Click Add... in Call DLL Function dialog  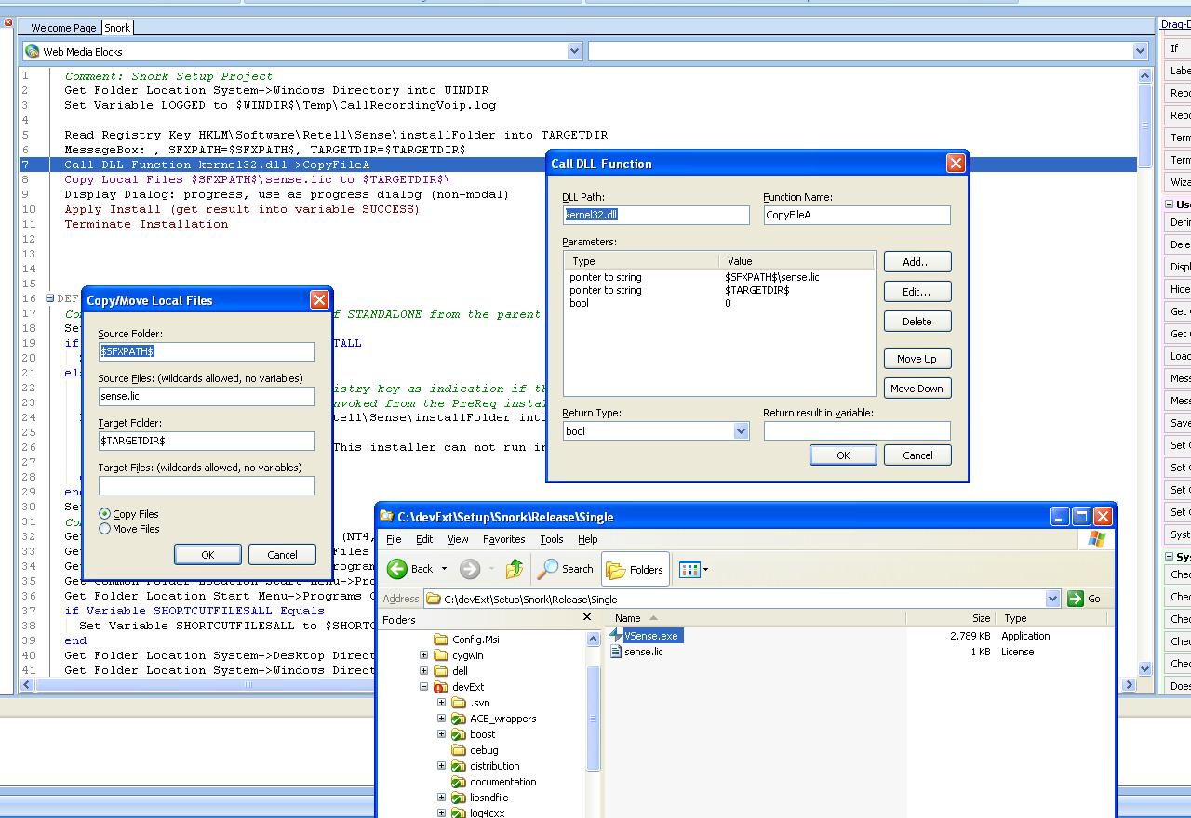(917, 262)
